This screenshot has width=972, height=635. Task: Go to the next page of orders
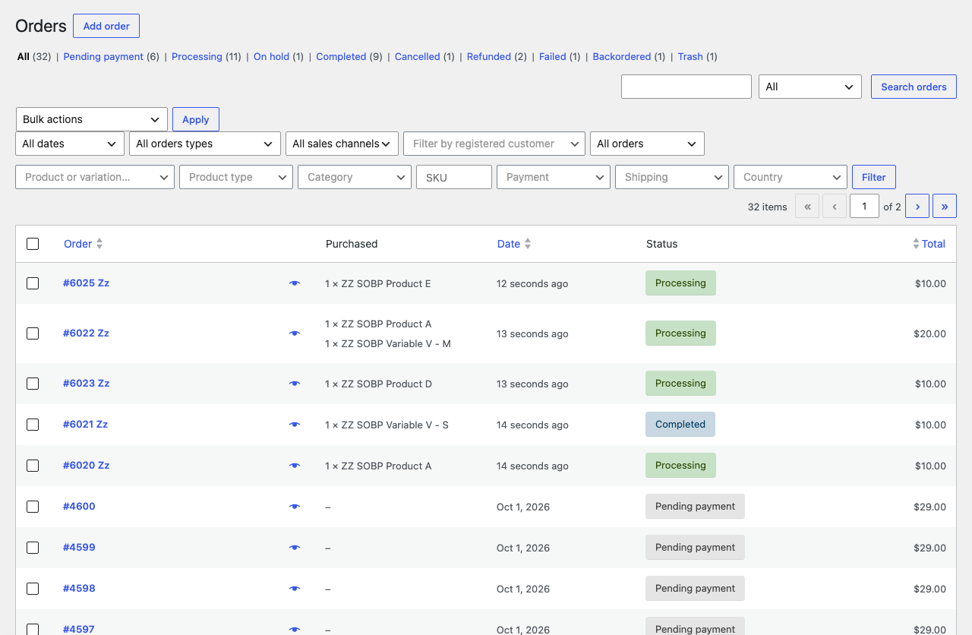click(x=917, y=206)
